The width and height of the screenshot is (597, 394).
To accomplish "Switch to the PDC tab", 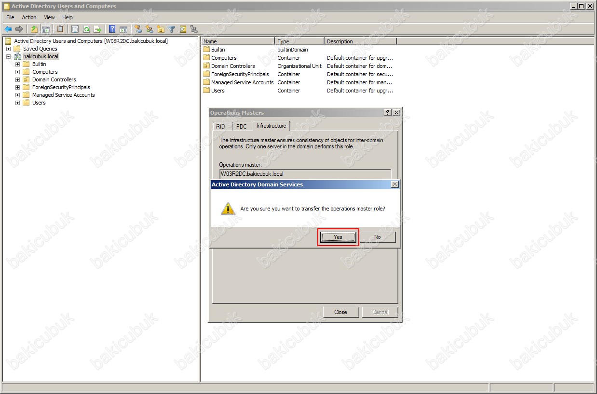I will click(242, 127).
